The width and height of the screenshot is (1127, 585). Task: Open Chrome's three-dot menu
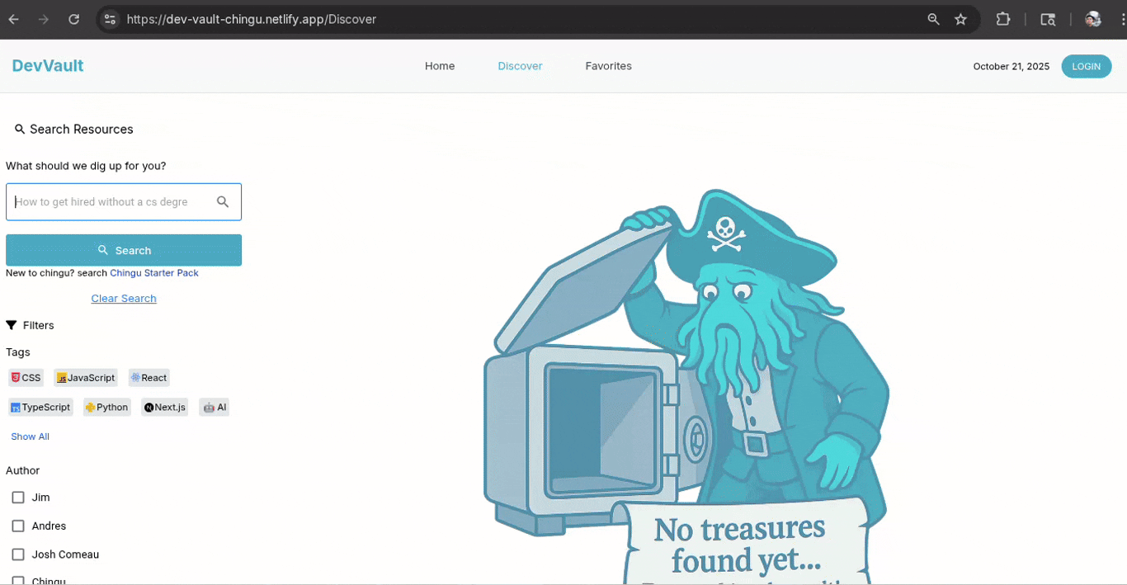coord(1120,18)
